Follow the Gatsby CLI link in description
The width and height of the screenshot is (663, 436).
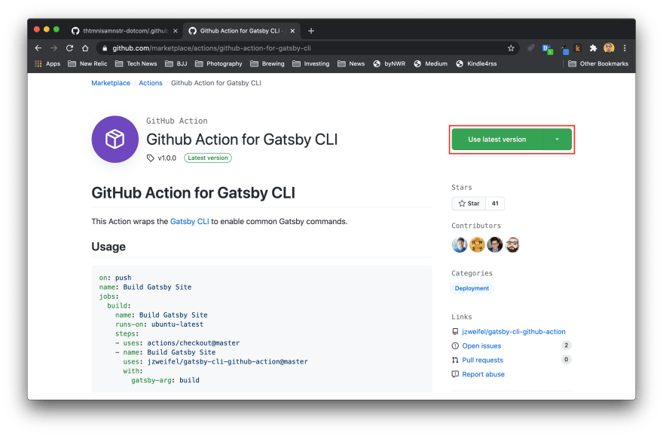(x=189, y=222)
